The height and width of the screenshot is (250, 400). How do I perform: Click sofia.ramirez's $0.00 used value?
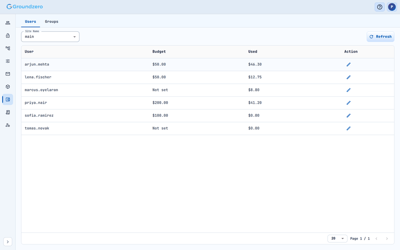point(254,115)
